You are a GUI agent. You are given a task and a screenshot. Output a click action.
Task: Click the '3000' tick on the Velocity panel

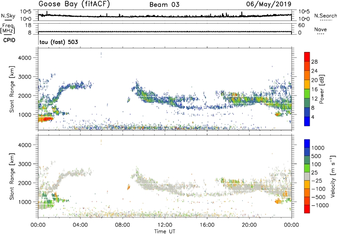(x=24, y=164)
